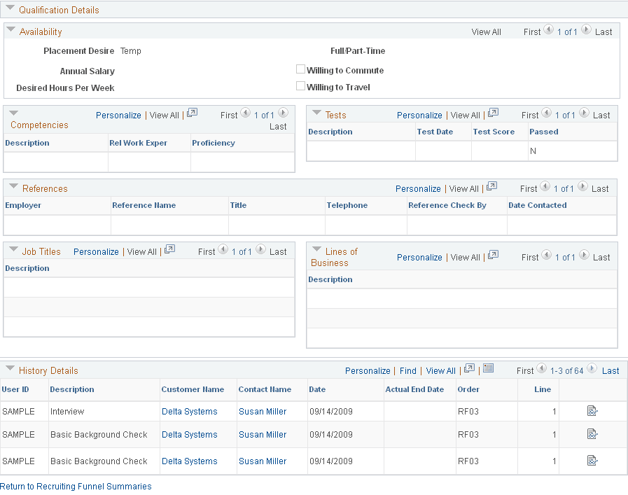Open Return to Recruiting Funnel Summaries link
This screenshot has width=628, height=495.
76,486
